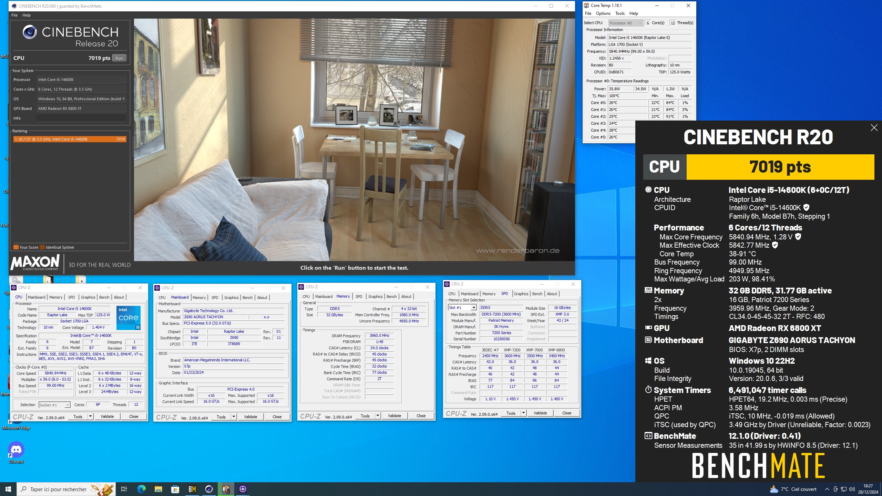Select the ranking entry for i5-14600K
The height and width of the screenshot is (496, 882).
tap(70, 139)
